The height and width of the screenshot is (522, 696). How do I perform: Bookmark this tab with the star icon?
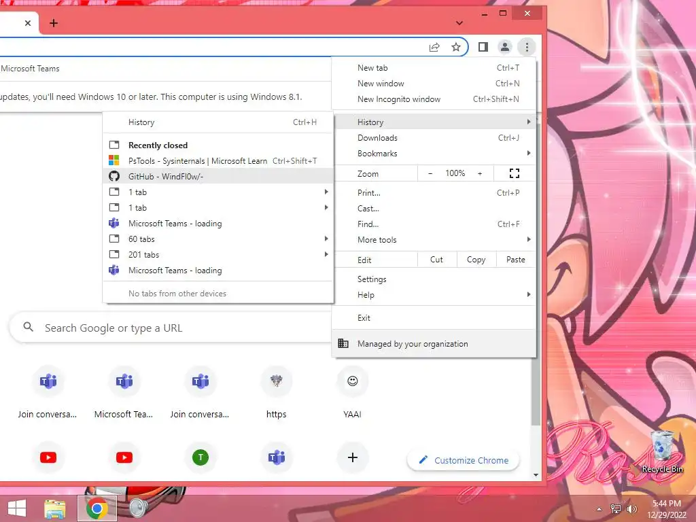pos(456,47)
